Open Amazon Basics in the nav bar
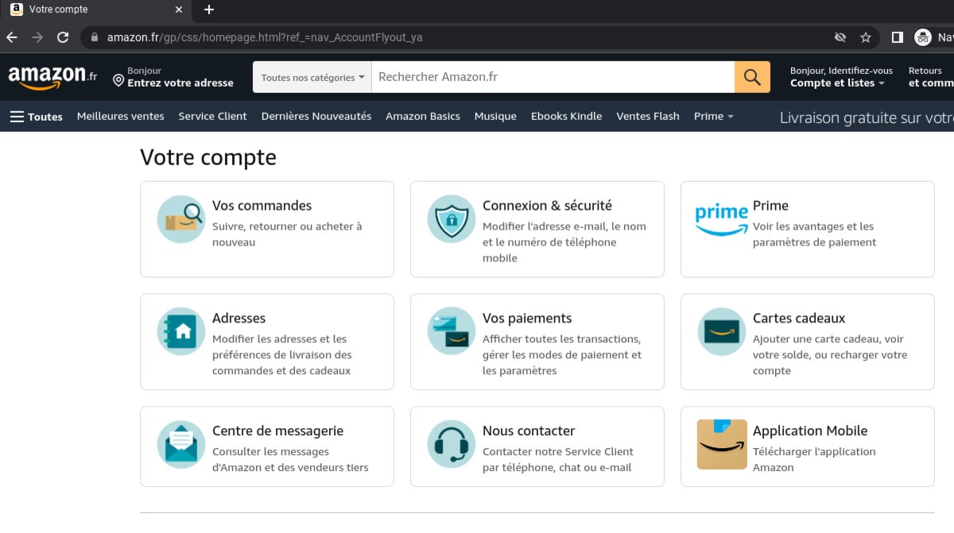Viewport: 954px width, 533px height. point(423,116)
